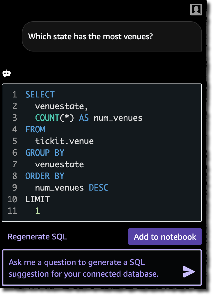This screenshot has height=295, width=213.
Task: Click the ORDER BY keyword on line 8
Action: point(45,176)
